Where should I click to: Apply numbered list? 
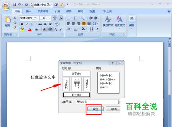(76, 18)
